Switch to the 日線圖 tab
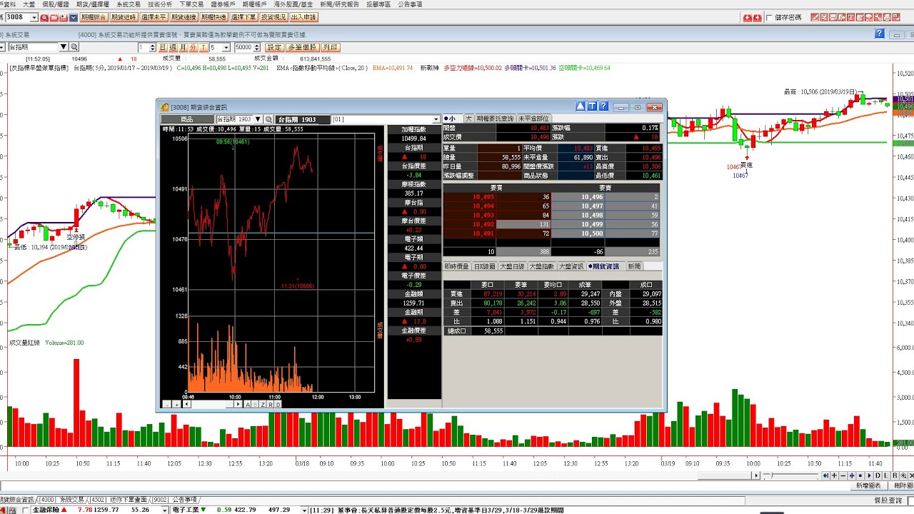Viewport: 914px width, 514px height. [x=485, y=266]
